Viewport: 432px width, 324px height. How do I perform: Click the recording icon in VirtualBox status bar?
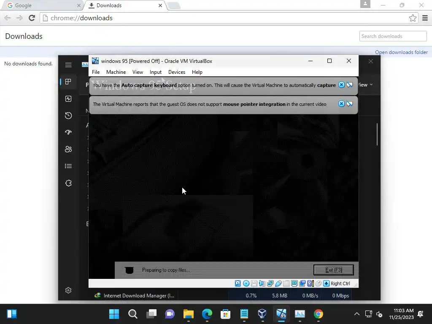[x=302, y=283]
